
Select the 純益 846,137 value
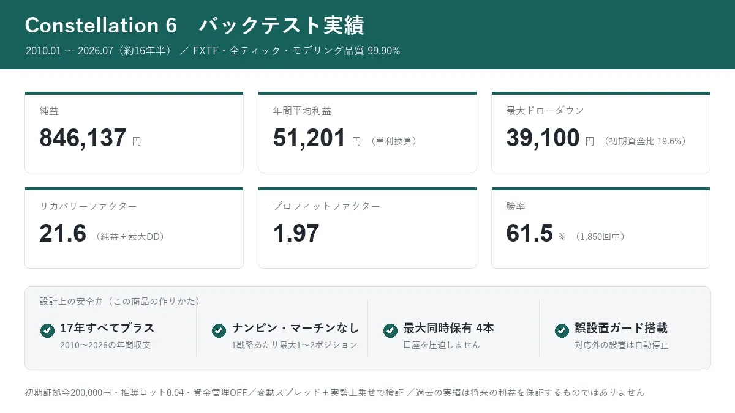[83, 138]
